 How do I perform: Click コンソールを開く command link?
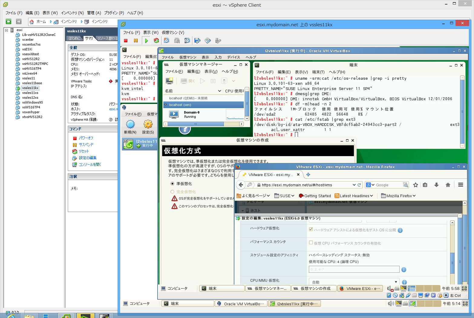tap(90, 165)
